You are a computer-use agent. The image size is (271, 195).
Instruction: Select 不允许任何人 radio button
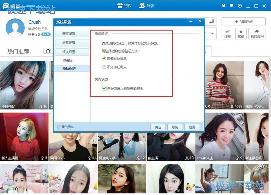tap(104, 67)
